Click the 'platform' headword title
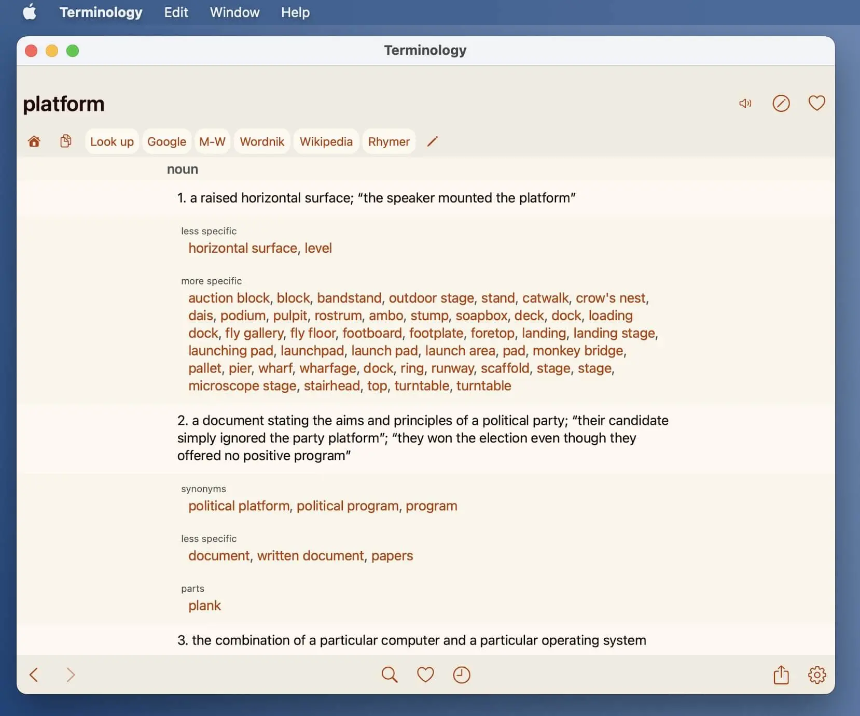 coord(64,104)
